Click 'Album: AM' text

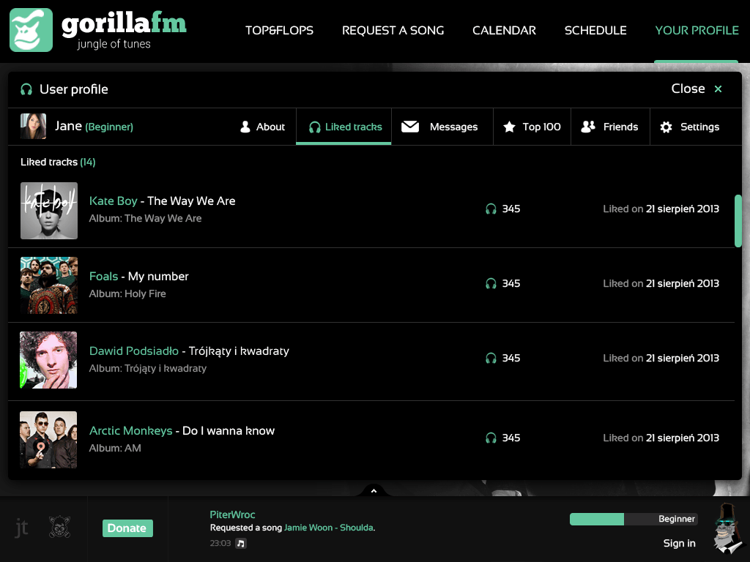(115, 448)
